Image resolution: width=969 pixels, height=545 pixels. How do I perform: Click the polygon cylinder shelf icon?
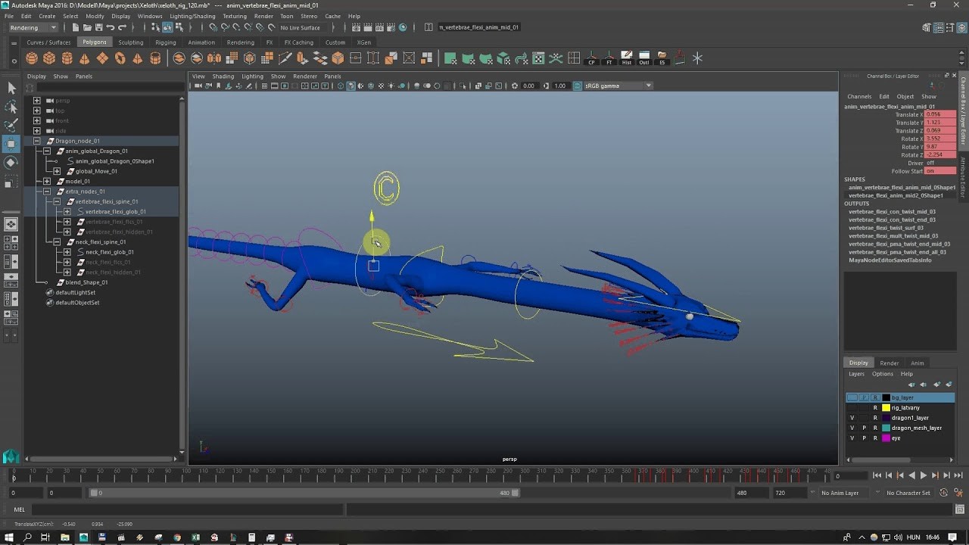67,58
